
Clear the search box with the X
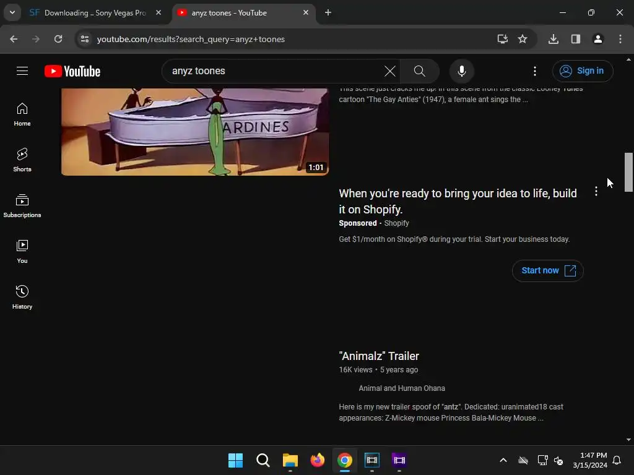pos(390,71)
